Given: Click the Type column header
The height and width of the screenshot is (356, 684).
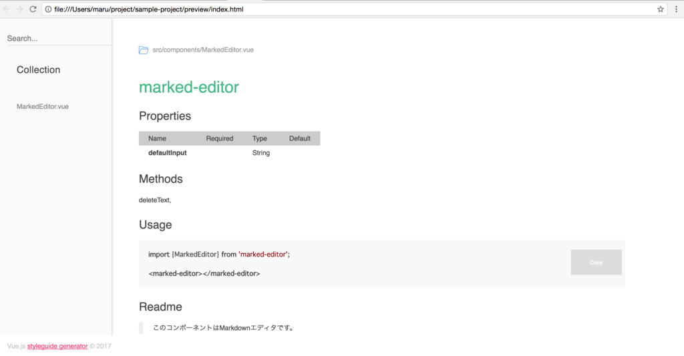Looking at the screenshot, I should [x=260, y=138].
